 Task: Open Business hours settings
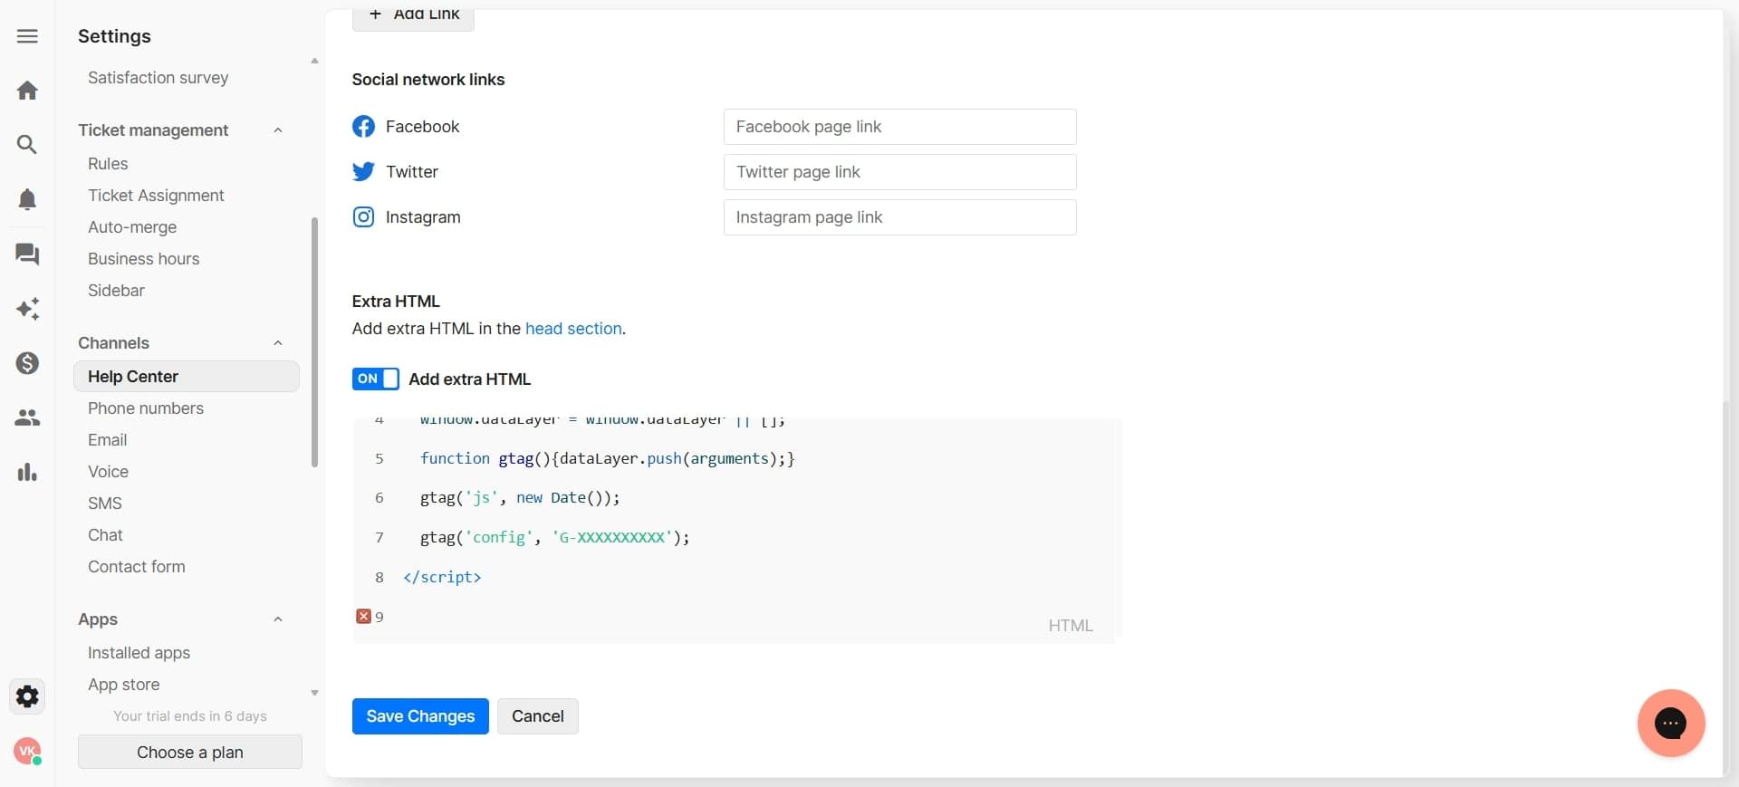[x=143, y=259]
